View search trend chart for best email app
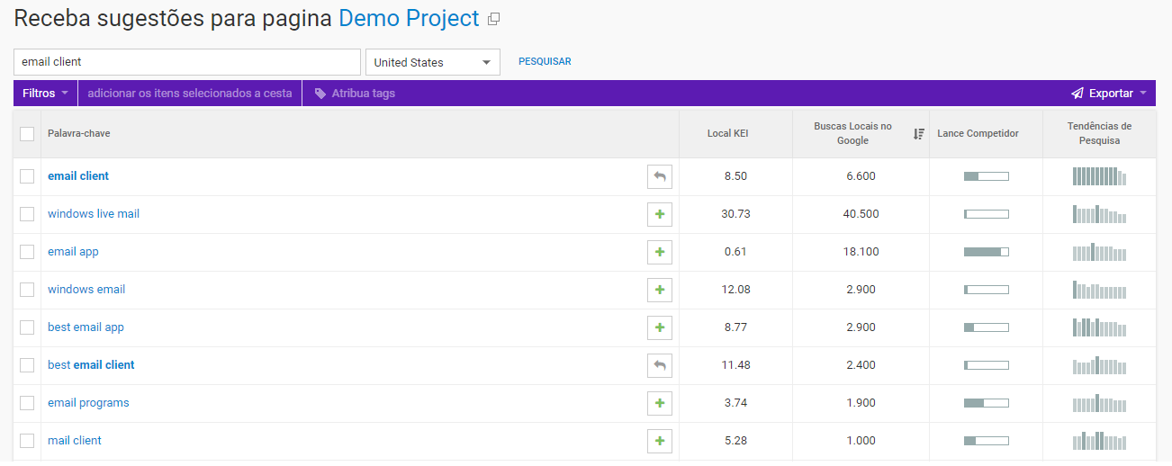This screenshot has width=1172, height=466. 1099,327
